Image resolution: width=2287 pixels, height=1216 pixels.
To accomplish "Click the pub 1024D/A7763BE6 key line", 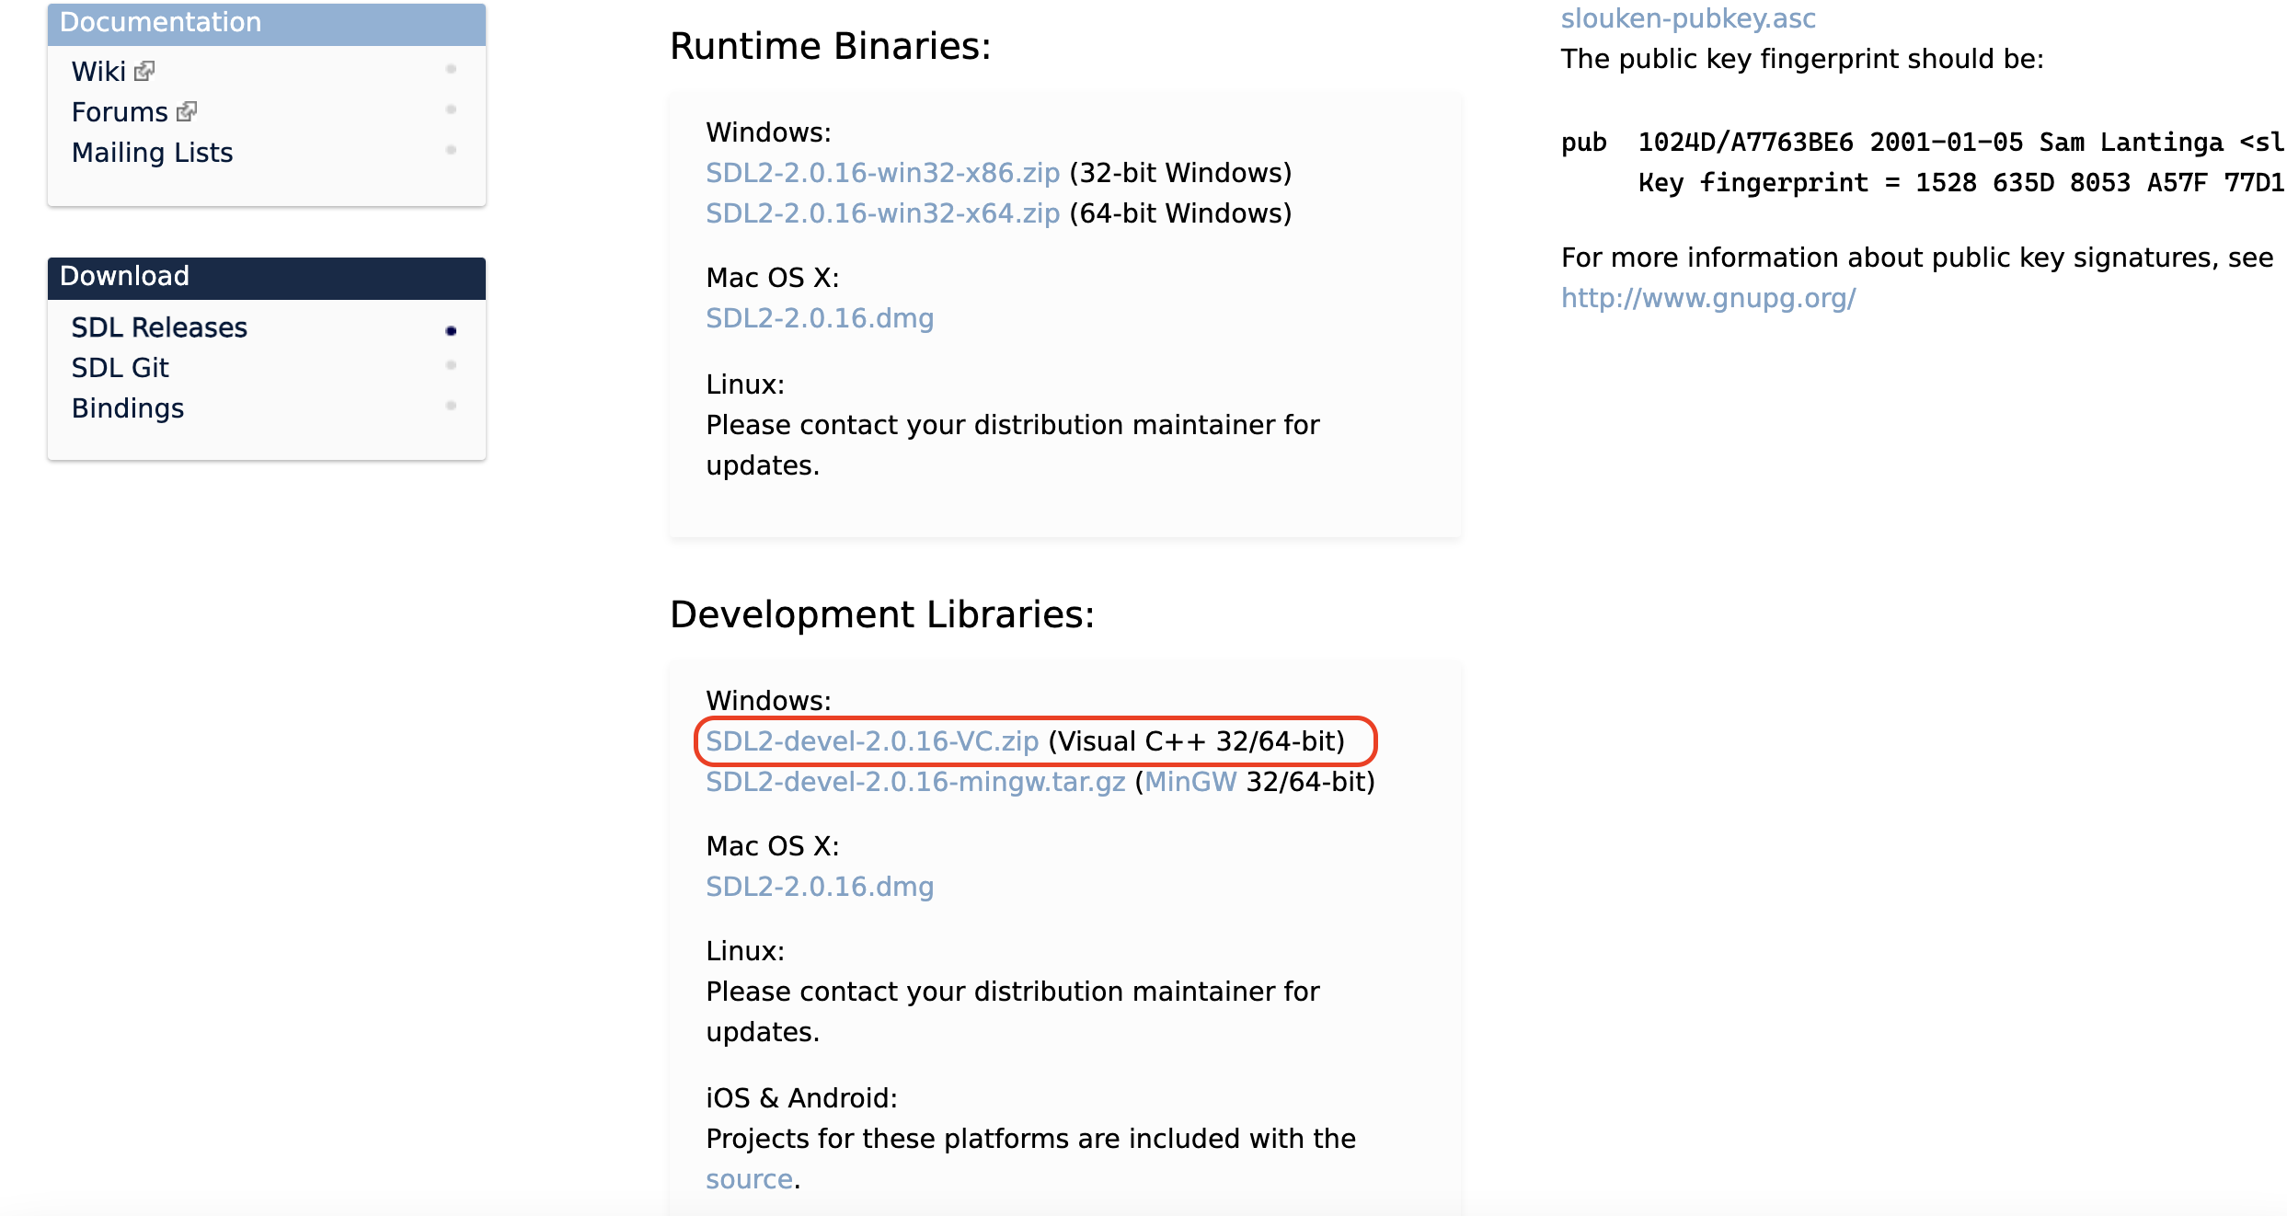I will coord(1923,143).
